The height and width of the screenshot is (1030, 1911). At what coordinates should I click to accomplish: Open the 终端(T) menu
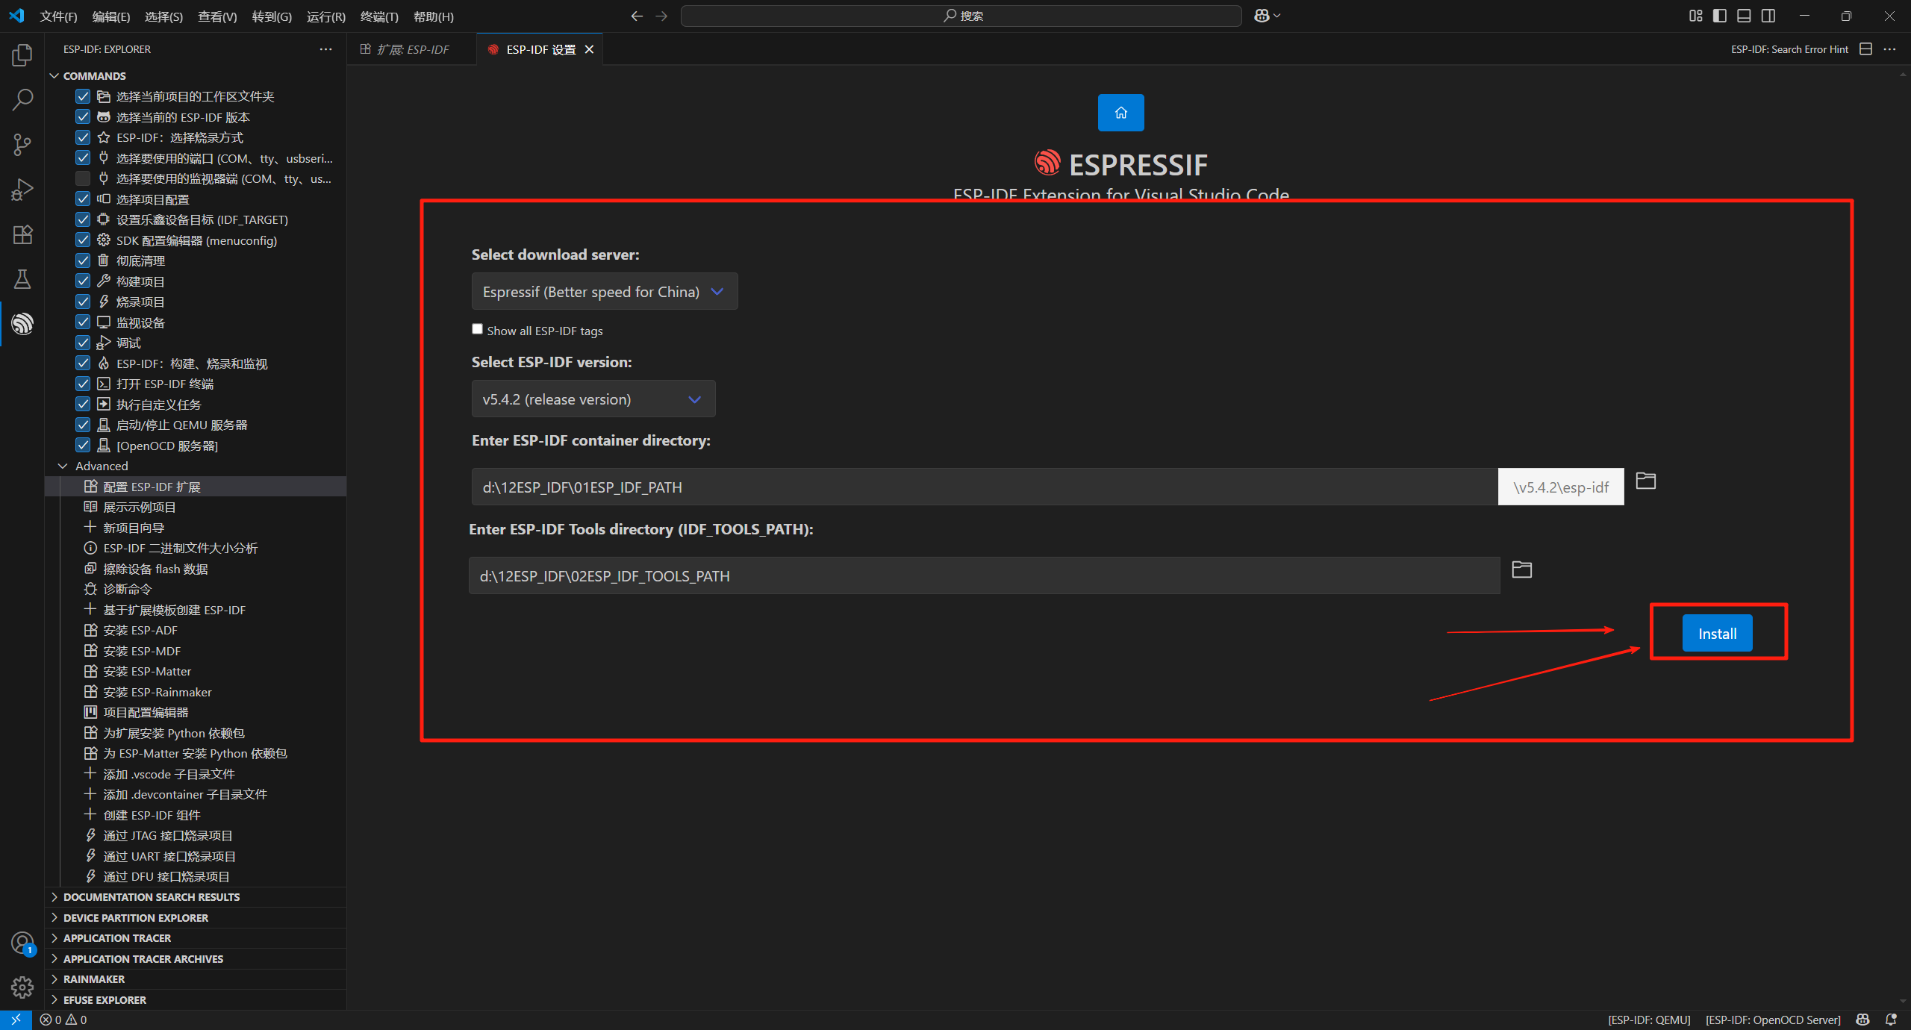point(378,16)
